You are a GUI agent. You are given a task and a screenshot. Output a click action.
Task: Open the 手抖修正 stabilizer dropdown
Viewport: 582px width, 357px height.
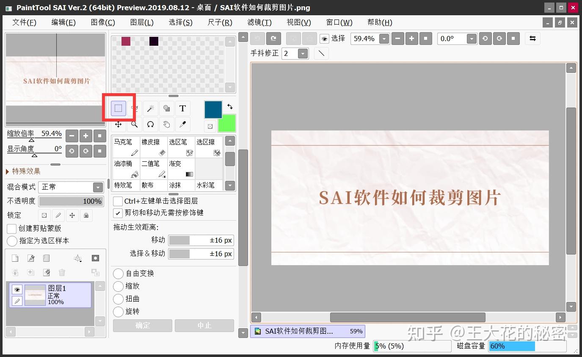click(303, 53)
